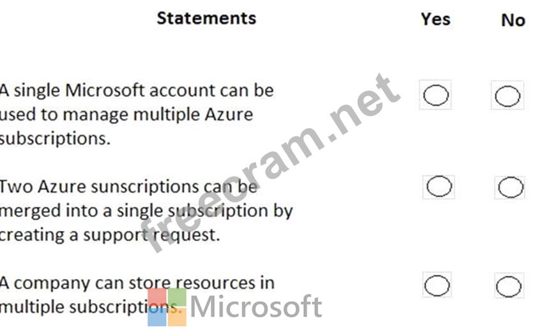Click the Statements column header
Image resolution: width=541 pixels, height=330 pixels.
tap(206, 18)
